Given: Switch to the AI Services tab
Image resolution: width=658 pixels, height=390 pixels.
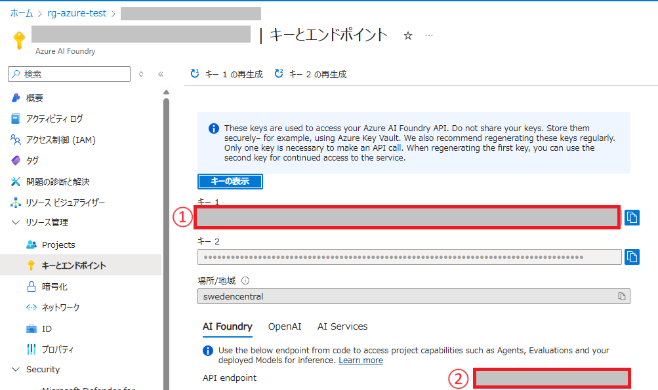Looking at the screenshot, I should click(x=342, y=326).
